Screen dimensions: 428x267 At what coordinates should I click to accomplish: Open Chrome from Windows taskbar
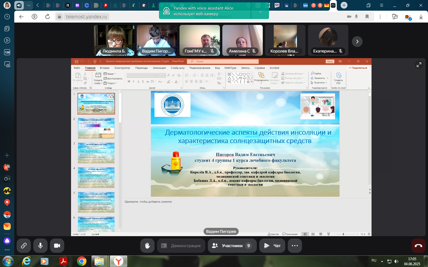tap(81, 261)
